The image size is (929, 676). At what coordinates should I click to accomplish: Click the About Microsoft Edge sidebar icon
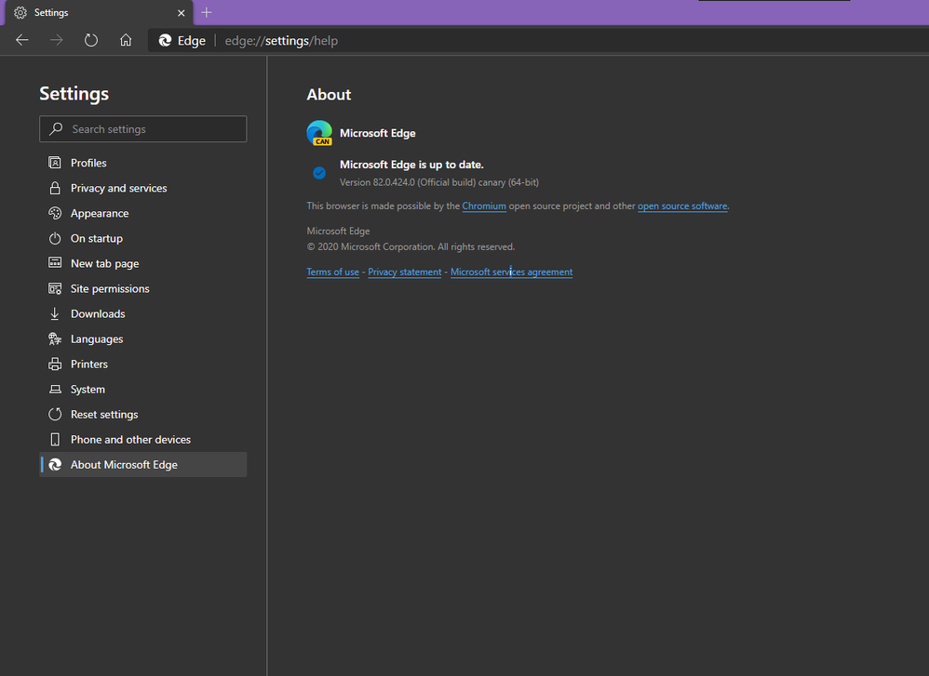[x=55, y=465]
